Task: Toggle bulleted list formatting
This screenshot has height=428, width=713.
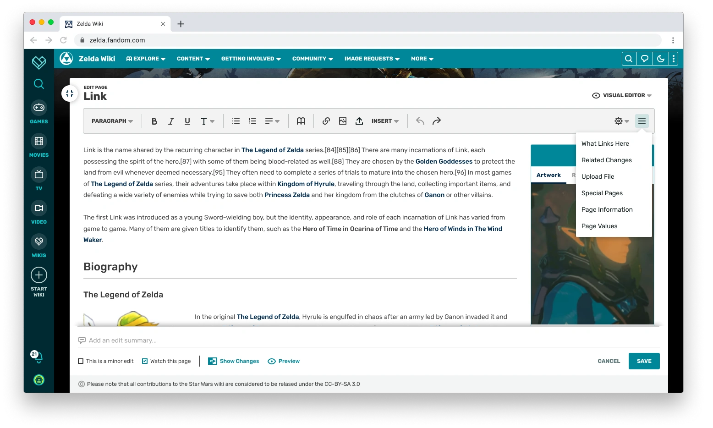Action: pyautogui.click(x=236, y=121)
